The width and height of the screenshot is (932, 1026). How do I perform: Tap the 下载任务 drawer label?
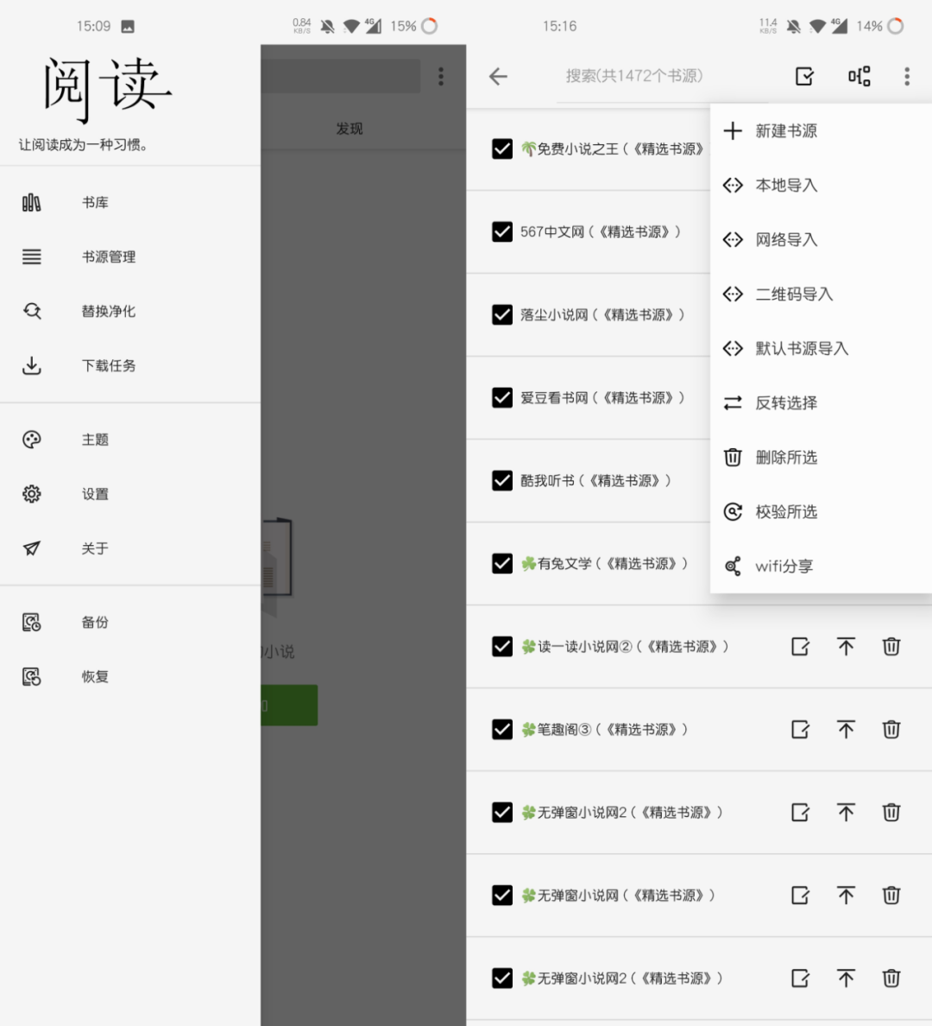(109, 365)
